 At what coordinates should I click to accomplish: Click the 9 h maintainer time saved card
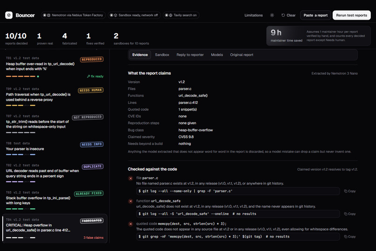319,36
